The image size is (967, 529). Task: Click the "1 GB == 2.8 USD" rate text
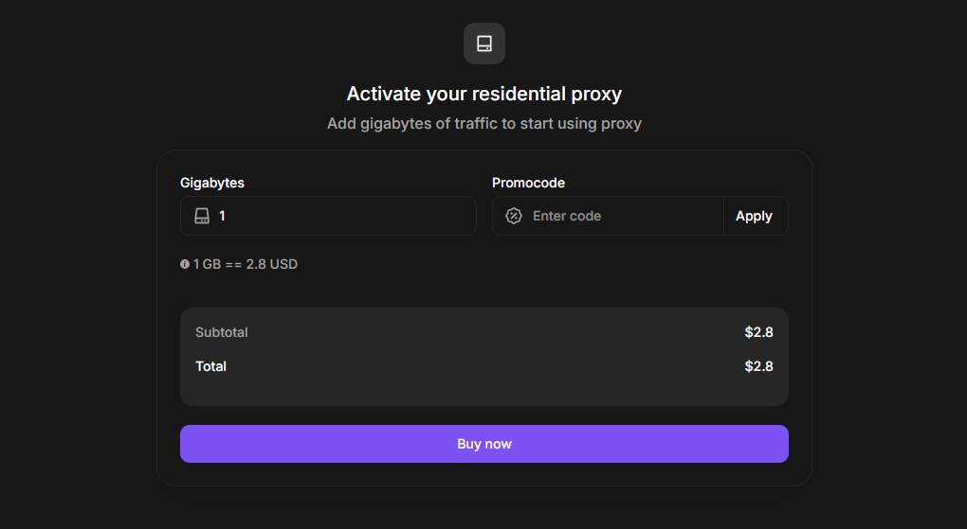[246, 264]
